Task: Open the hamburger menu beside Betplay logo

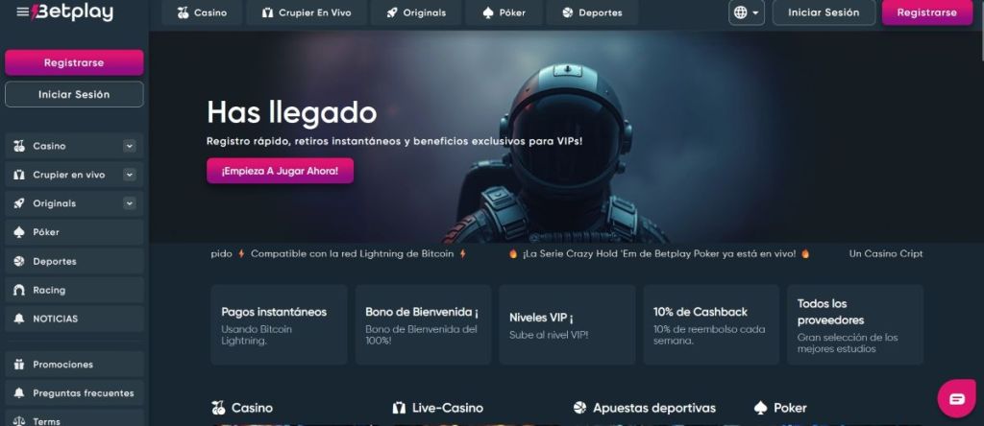Action: (23, 12)
